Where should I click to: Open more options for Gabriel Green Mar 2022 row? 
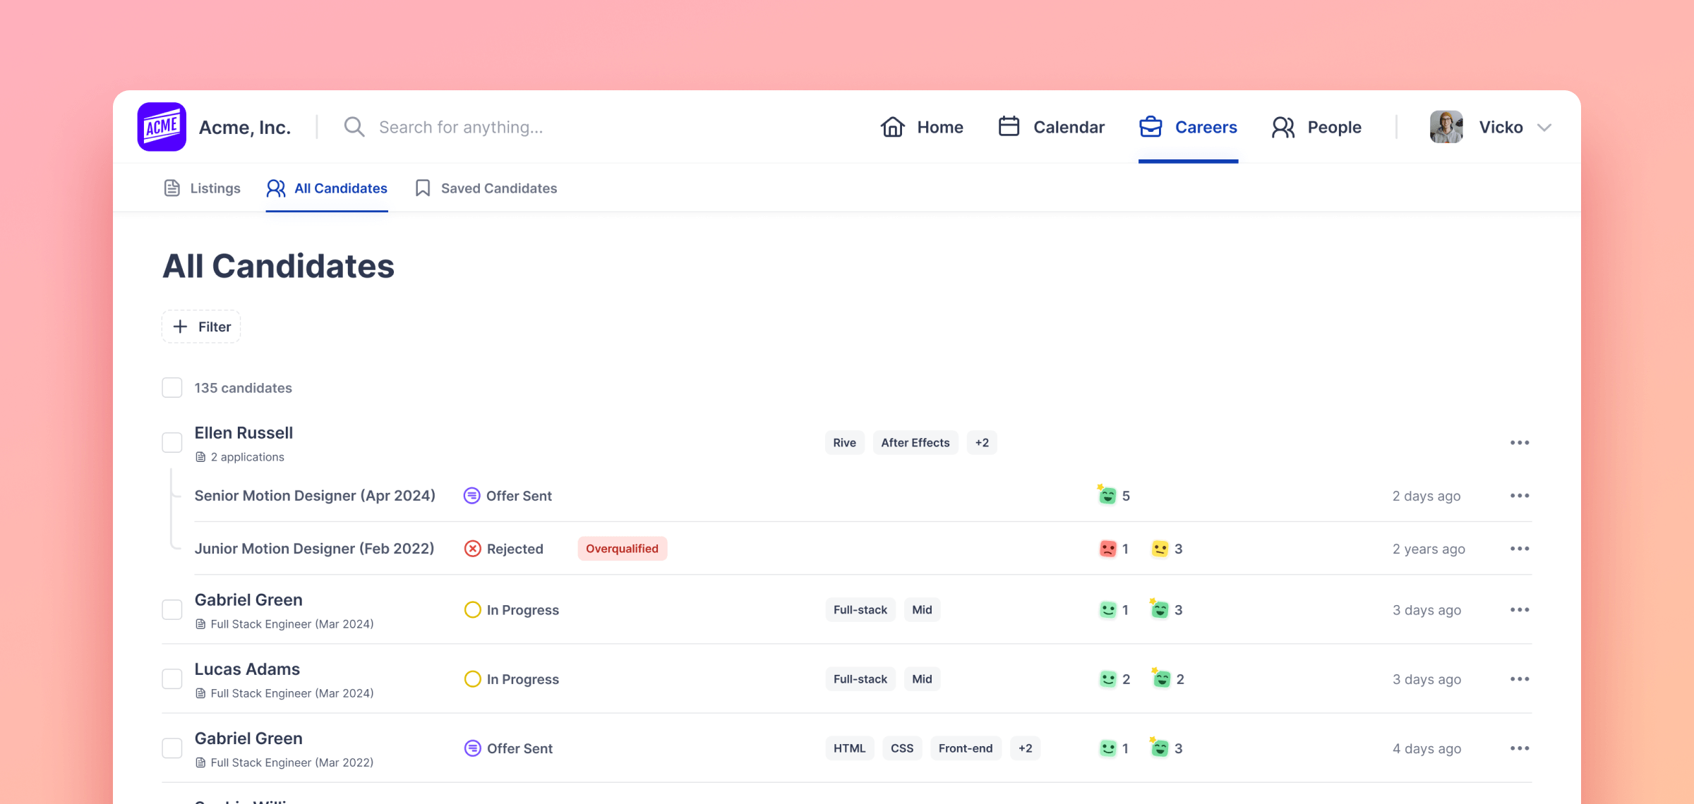click(1520, 748)
